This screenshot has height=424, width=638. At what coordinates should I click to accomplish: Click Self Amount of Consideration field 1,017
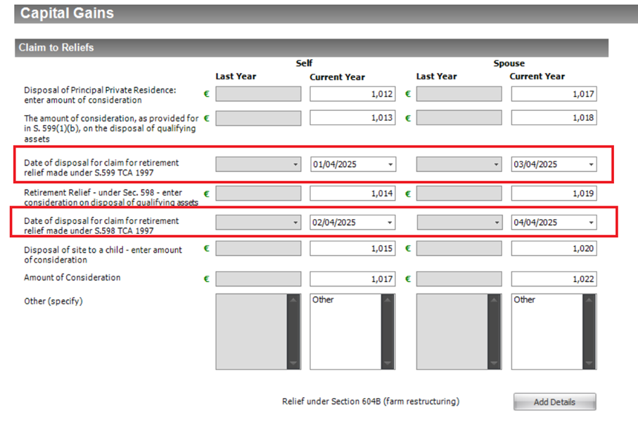(x=352, y=279)
